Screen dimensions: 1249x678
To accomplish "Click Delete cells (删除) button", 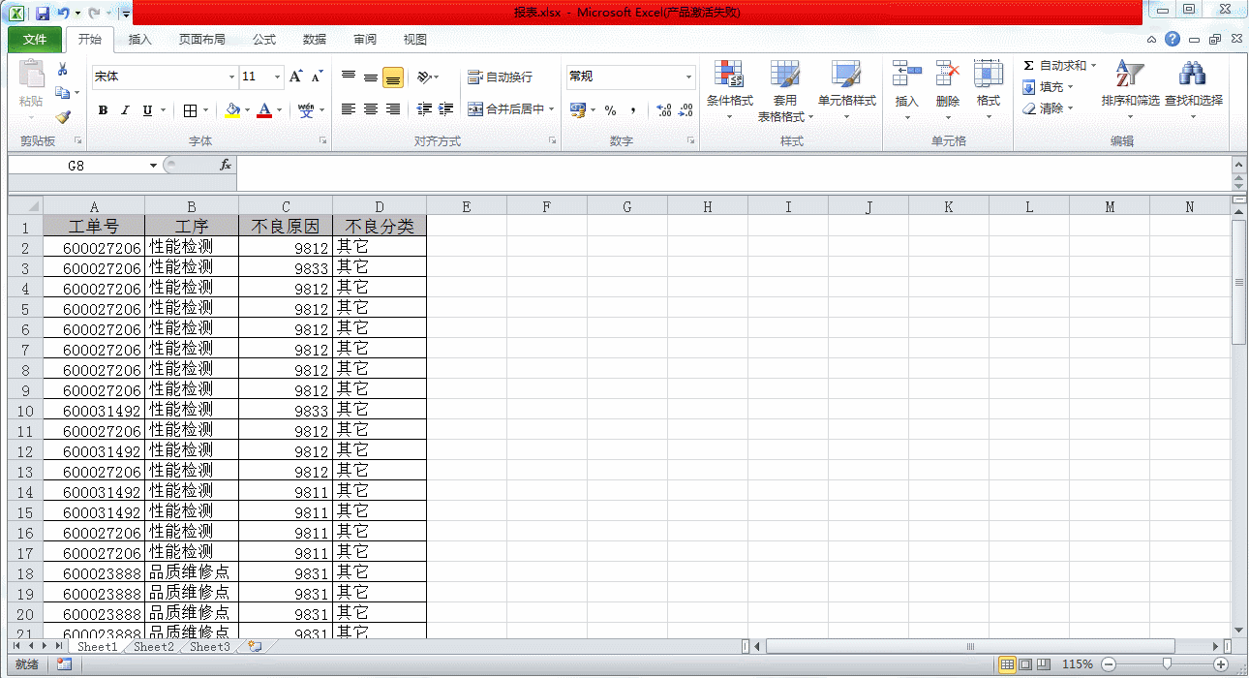I will click(948, 89).
